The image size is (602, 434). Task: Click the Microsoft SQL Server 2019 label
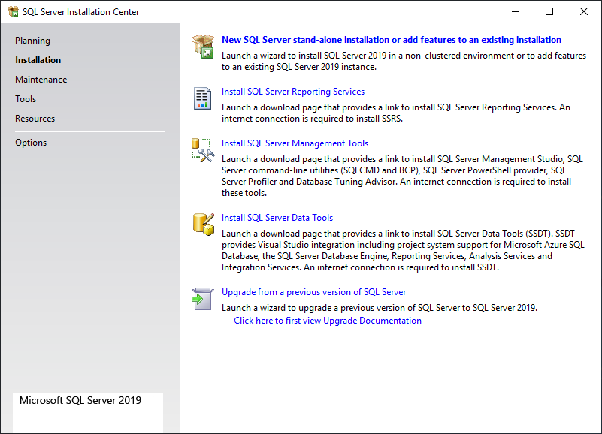(80, 400)
